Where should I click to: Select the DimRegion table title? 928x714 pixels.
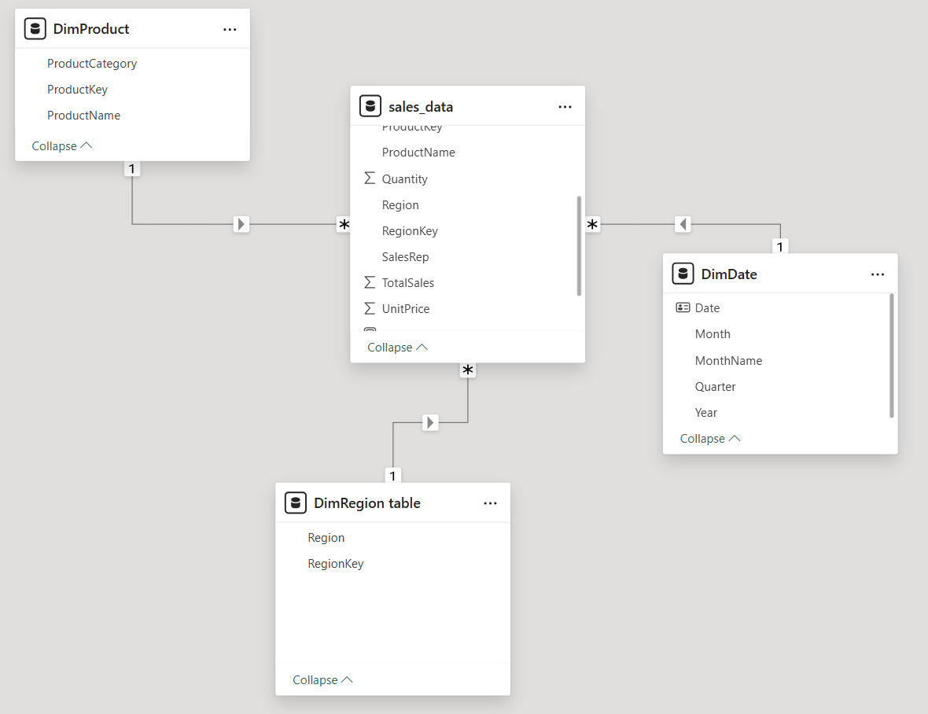pyautogui.click(x=367, y=503)
